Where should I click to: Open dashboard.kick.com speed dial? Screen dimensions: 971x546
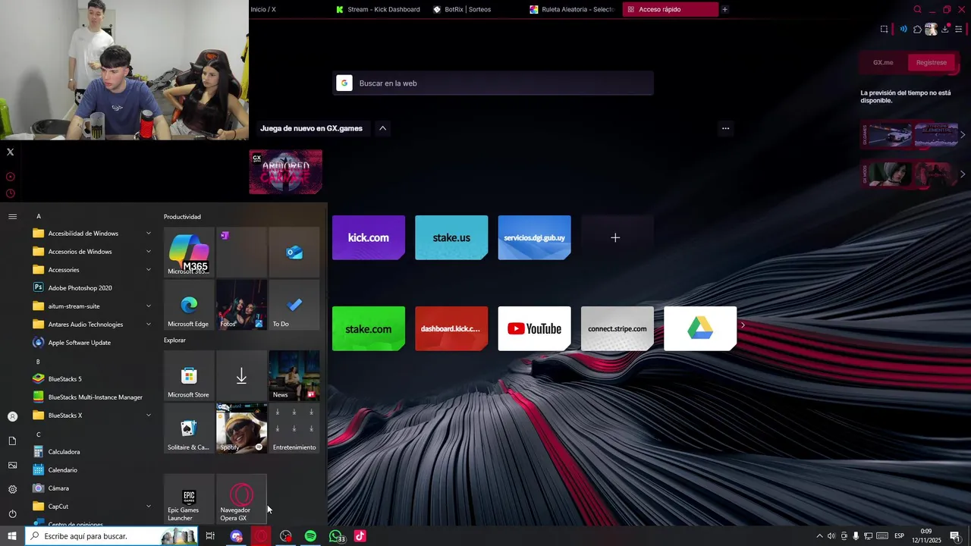pyautogui.click(x=451, y=328)
